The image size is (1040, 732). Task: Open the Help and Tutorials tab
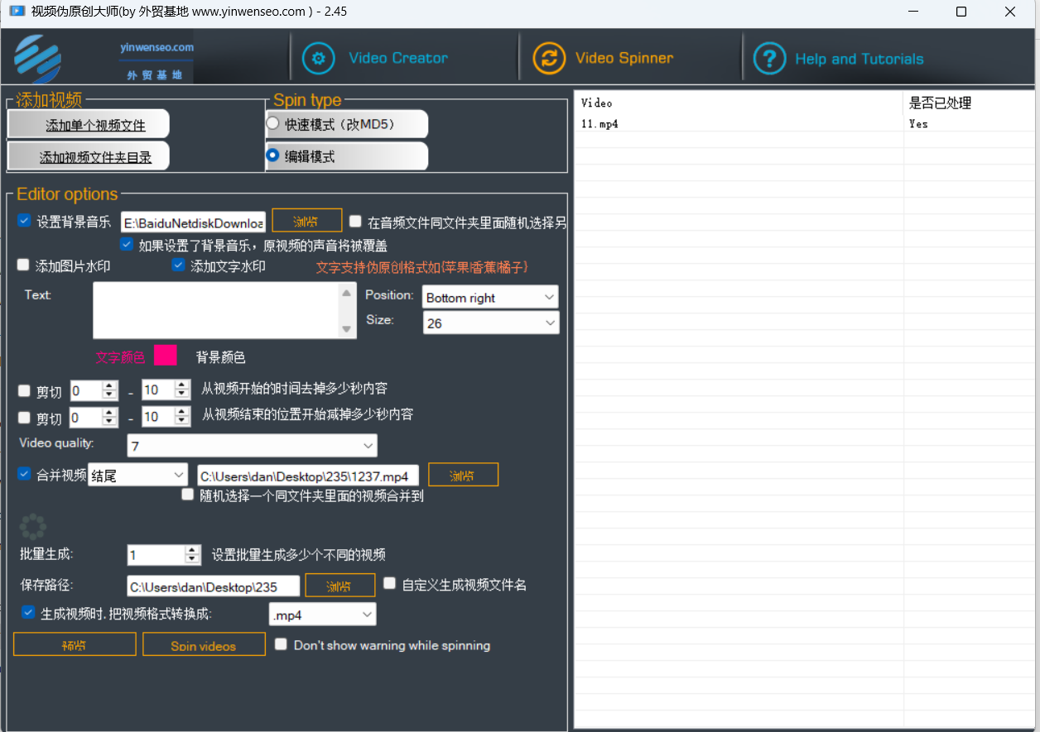click(x=859, y=59)
